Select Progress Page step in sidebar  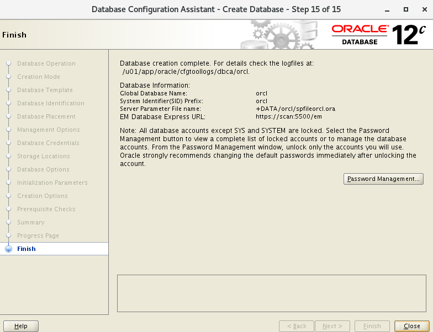[38, 235]
